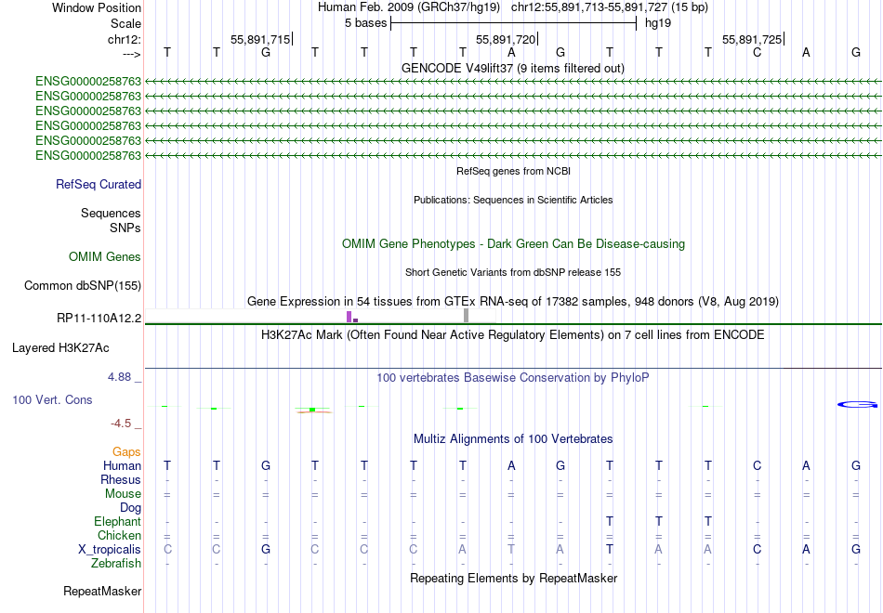Click the 'Common dbSNP(155)' track label
Viewport: 883px width, 613px height.
point(83,285)
